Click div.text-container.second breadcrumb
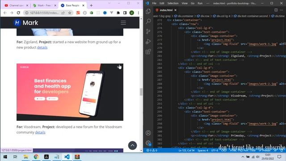The height and width of the screenshot is (161, 286). point(251,16)
